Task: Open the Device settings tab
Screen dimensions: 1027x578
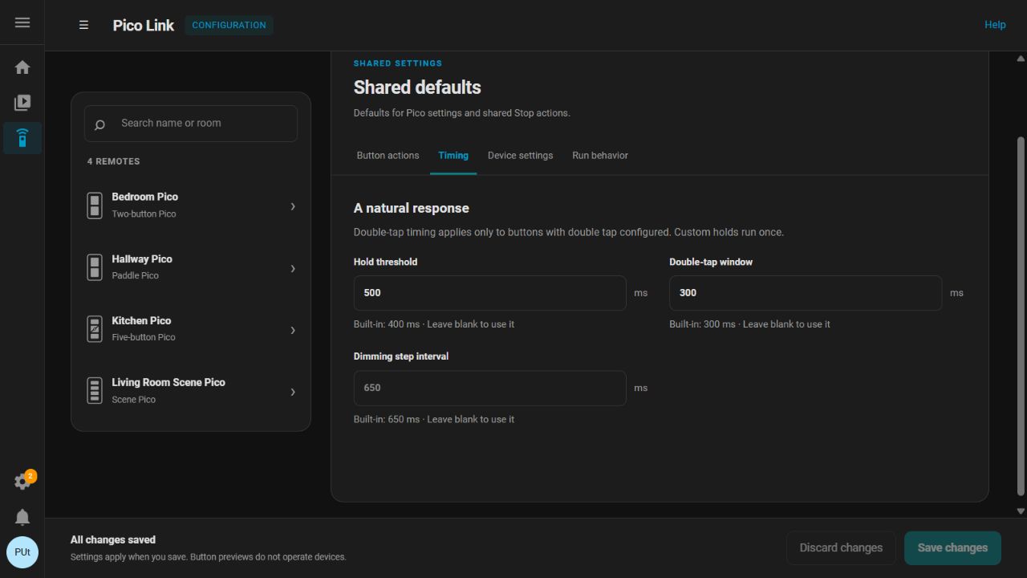Action: (520, 156)
